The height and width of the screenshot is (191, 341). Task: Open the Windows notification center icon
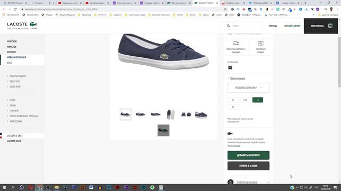point(335,187)
